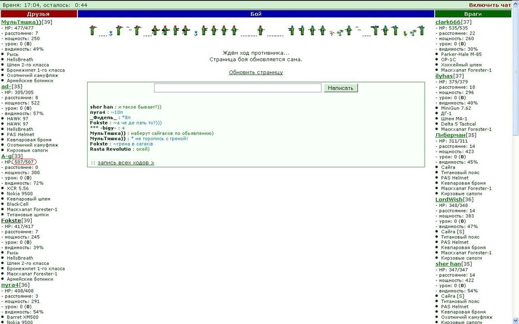
Task: Click item XCR 5.56 under A-g
Action: (x=17, y=188)
